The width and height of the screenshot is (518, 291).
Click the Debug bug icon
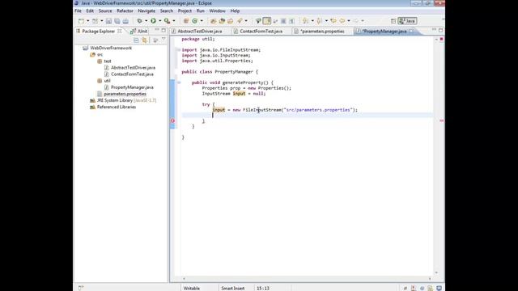click(x=139, y=21)
